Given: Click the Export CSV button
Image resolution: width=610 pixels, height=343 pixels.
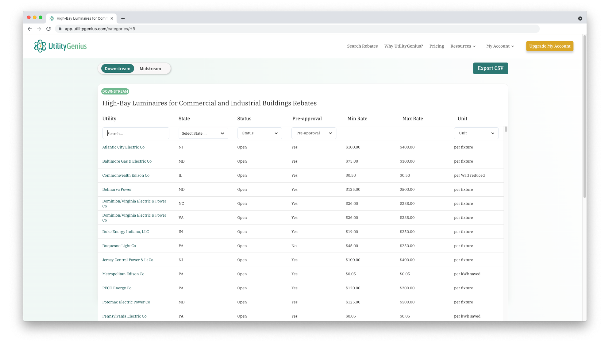Looking at the screenshot, I should pyautogui.click(x=490, y=68).
